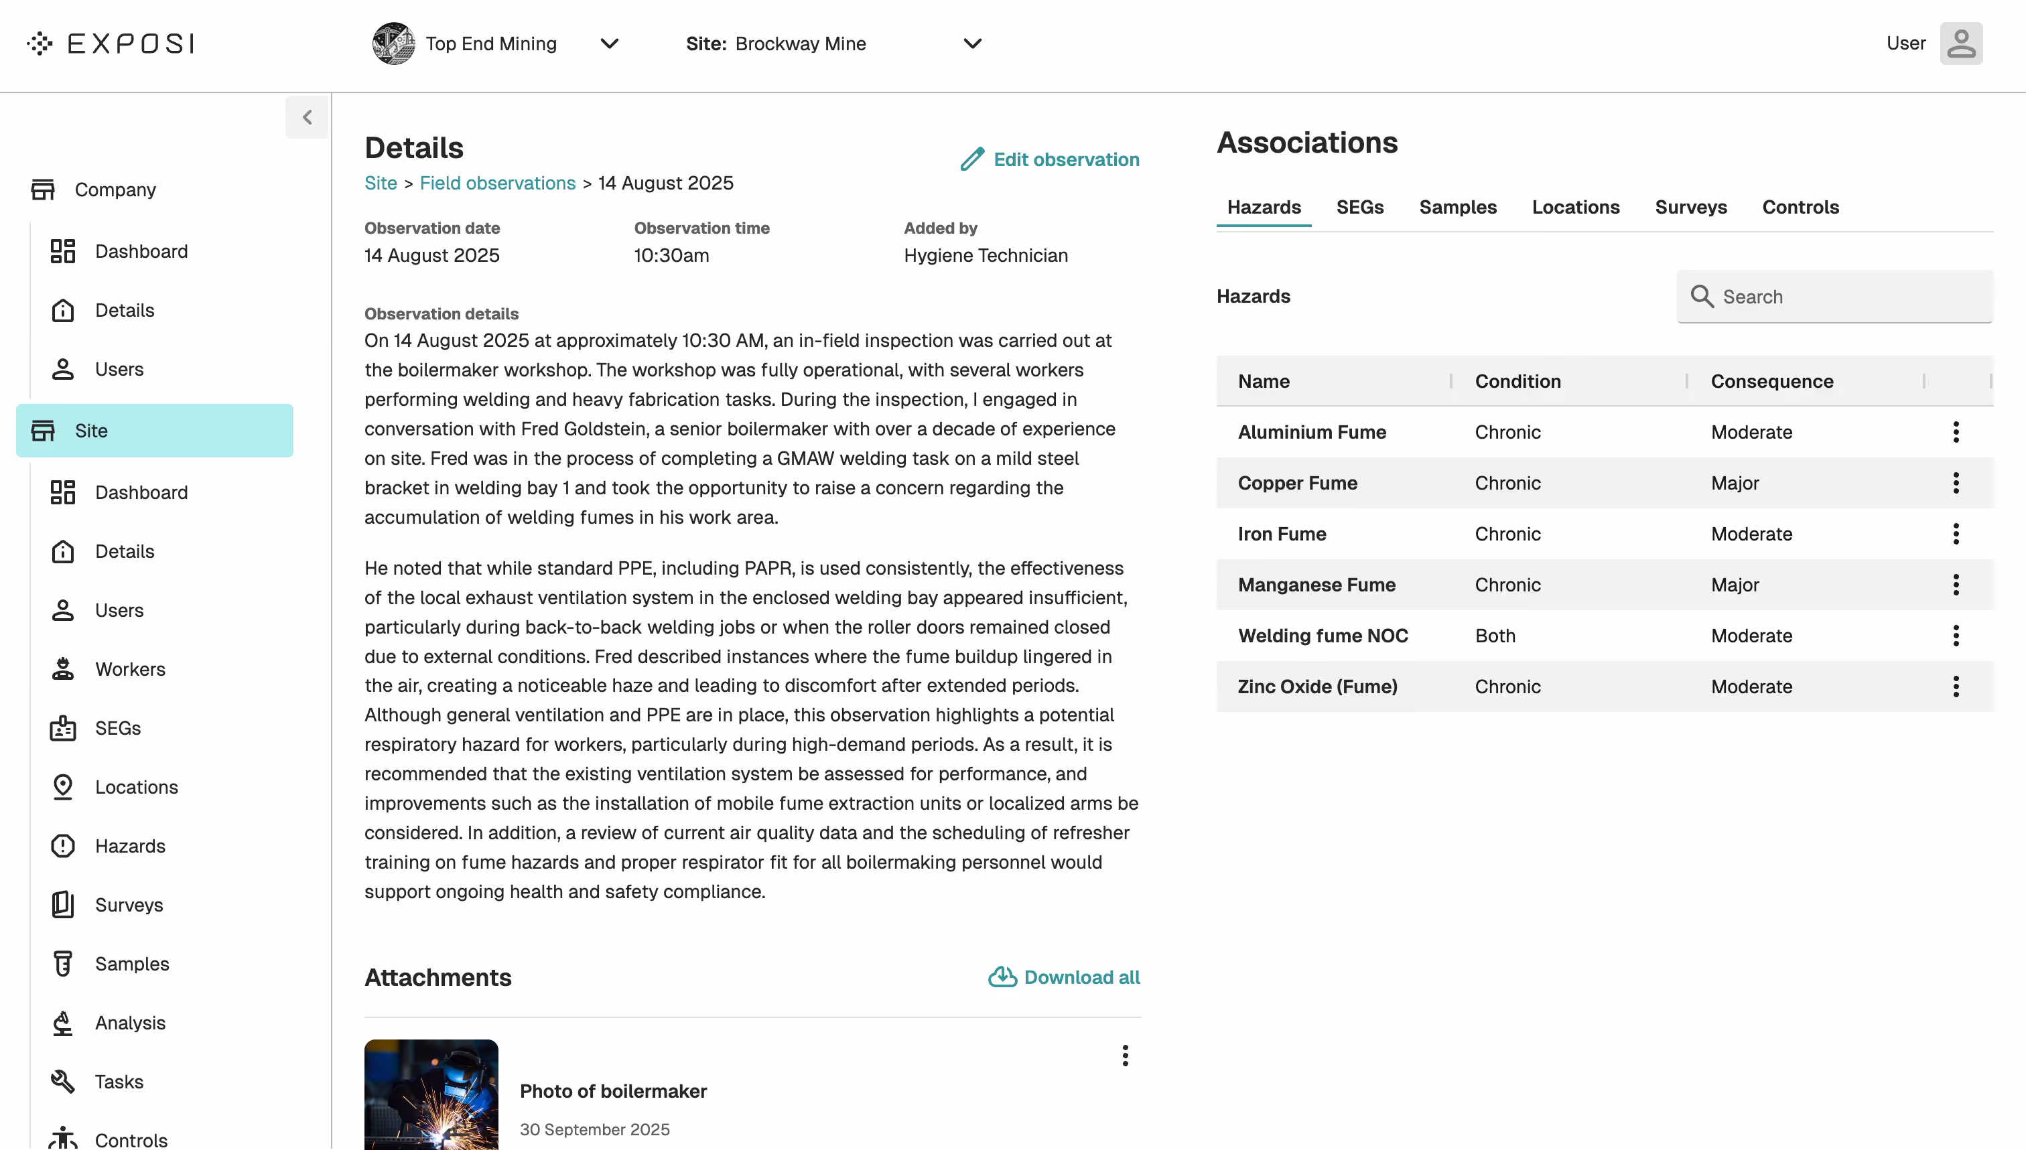The width and height of the screenshot is (2026, 1150).
Task: Open the Field observations breadcrumb link
Action: 497,182
